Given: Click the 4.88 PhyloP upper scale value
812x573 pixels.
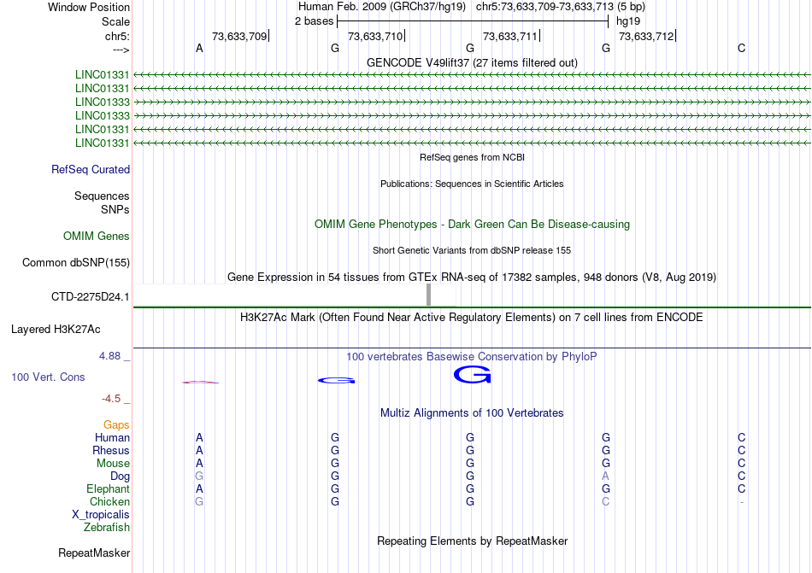Looking at the screenshot, I should pyautogui.click(x=109, y=356).
